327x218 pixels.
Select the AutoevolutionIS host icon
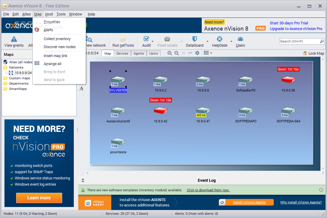tap(118, 111)
